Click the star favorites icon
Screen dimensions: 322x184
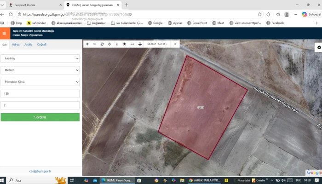[124, 44]
